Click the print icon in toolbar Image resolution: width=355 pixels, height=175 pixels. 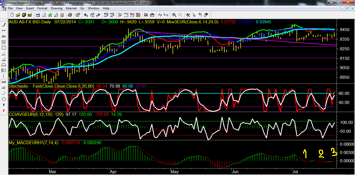[x=69, y=15]
